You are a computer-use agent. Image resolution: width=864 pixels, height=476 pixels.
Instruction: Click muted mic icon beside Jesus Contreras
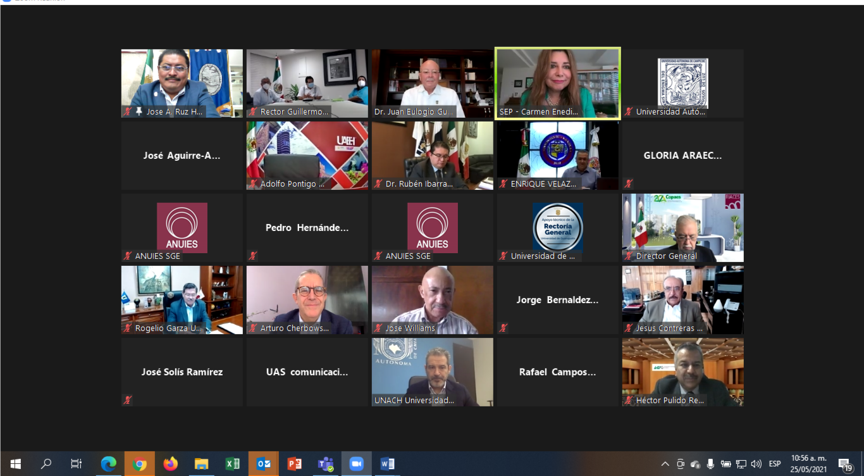point(629,328)
